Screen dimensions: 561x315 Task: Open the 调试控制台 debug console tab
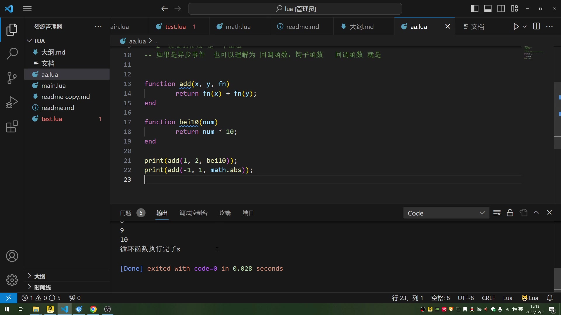193,213
